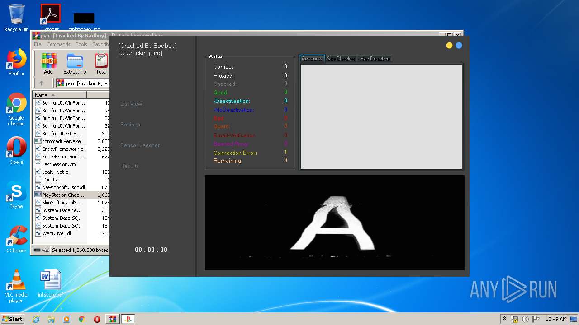The width and height of the screenshot is (579, 325).
Task: Switch to WinRAR taskbar button
Action: (113, 319)
